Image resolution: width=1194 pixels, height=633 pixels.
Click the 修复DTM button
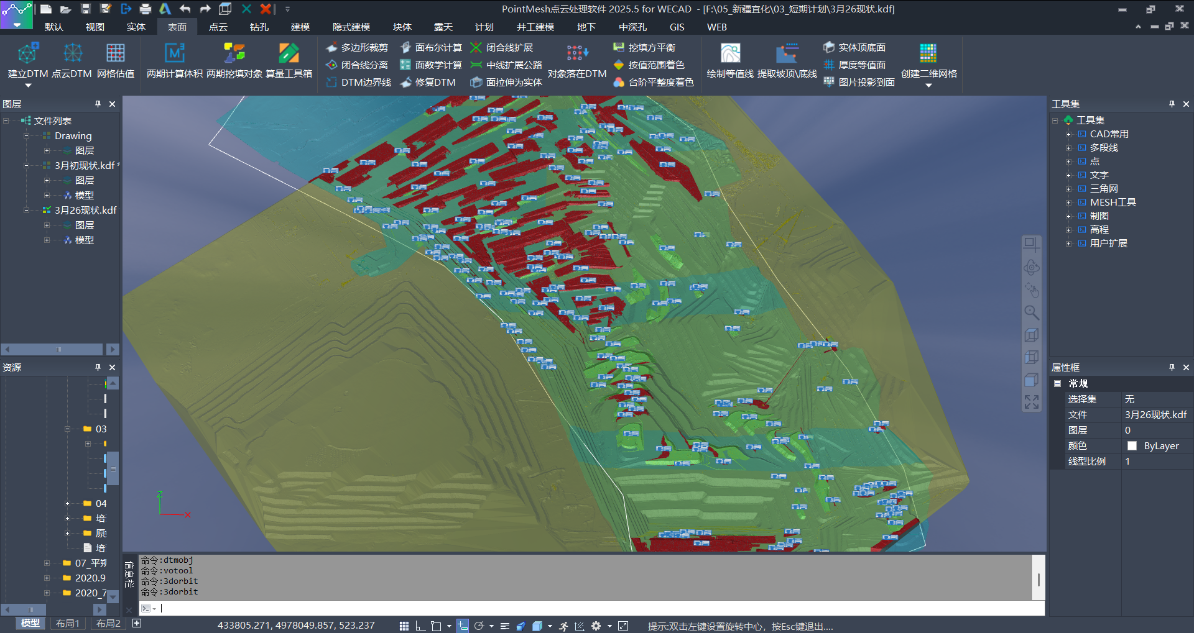(428, 82)
